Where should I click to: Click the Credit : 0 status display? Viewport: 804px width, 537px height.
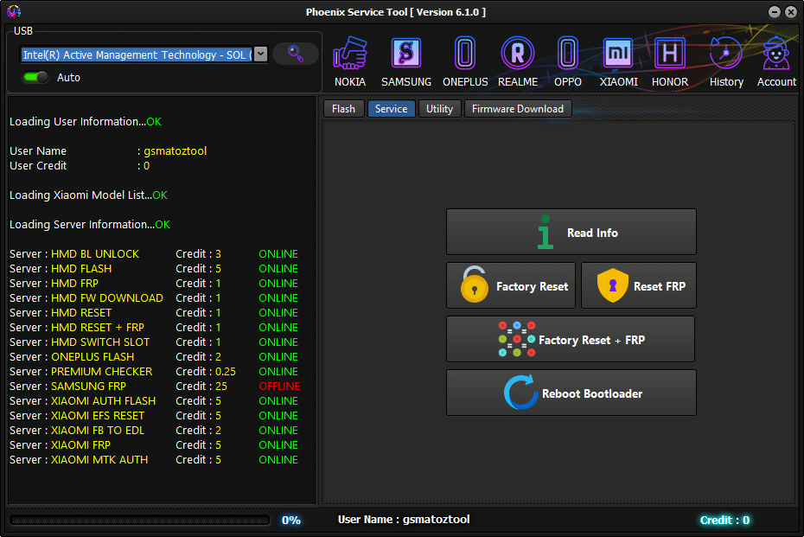click(x=724, y=520)
